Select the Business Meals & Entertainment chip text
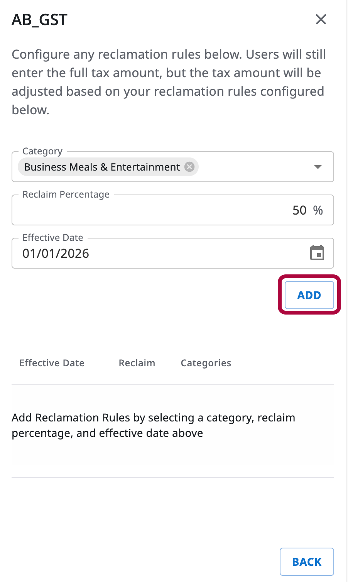The image size is (348, 582). [x=102, y=167]
